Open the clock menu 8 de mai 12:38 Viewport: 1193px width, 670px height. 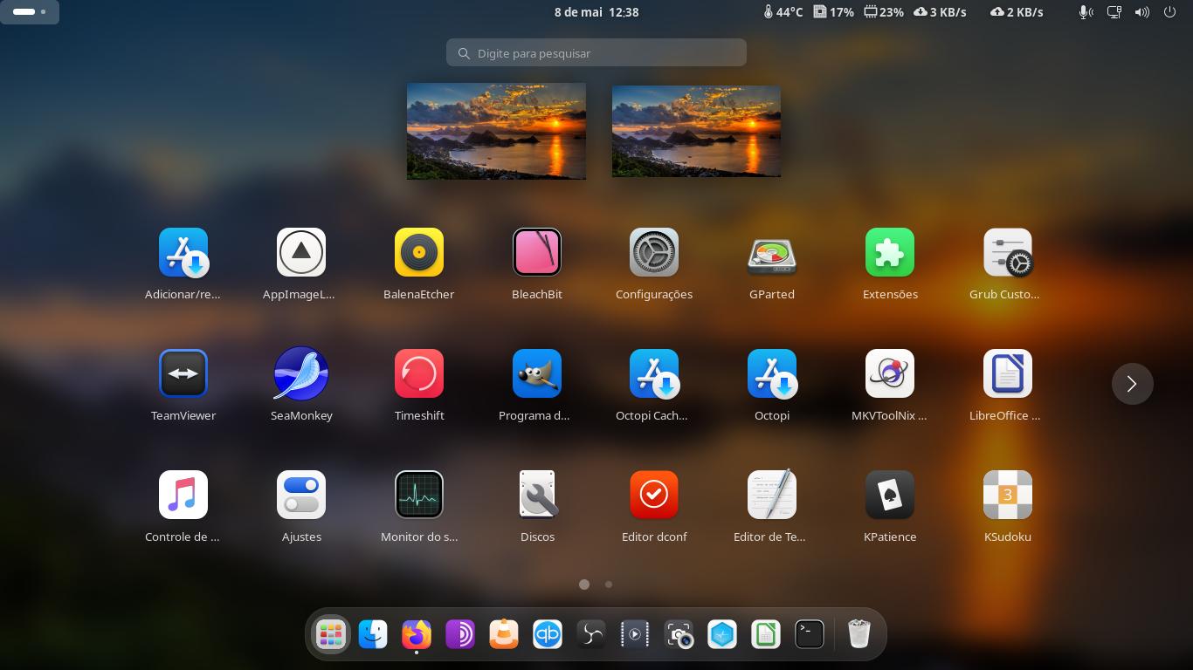[x=596, y=12]
